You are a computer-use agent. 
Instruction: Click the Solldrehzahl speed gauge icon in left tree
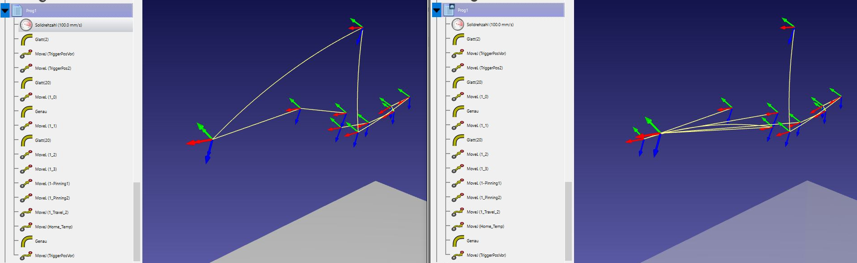(x=26, y=25)
